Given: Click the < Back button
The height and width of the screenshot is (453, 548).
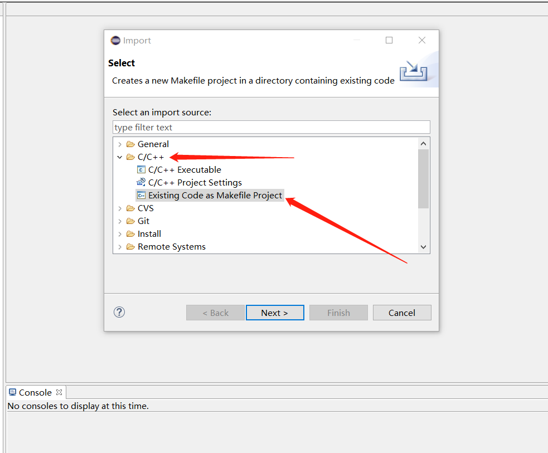Looking at the screenshot, I should point(215,313).
